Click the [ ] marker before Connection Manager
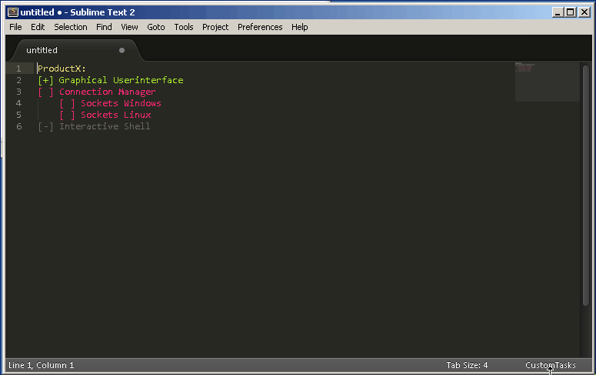 (45, 92)
